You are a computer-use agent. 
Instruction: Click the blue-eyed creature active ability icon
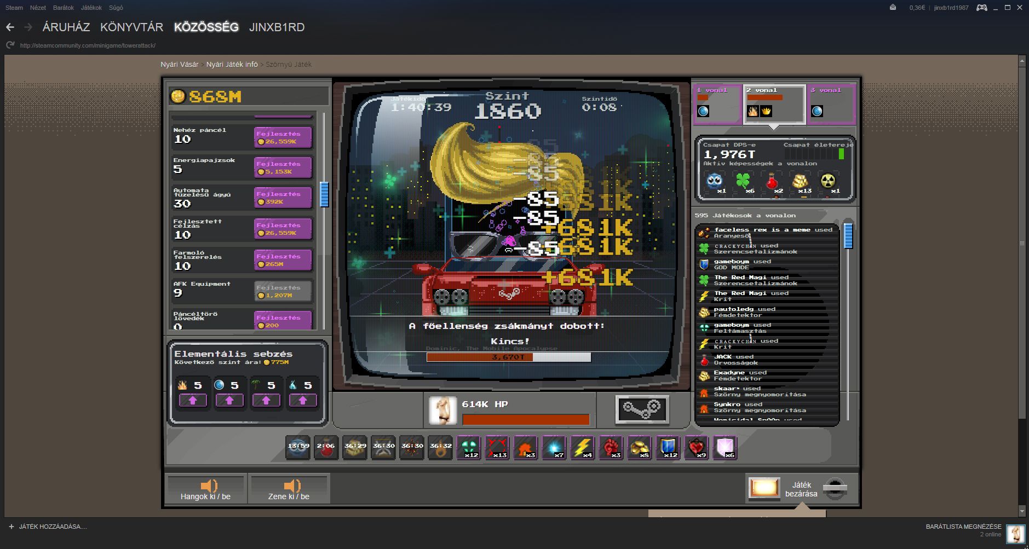tap(714, 181)
